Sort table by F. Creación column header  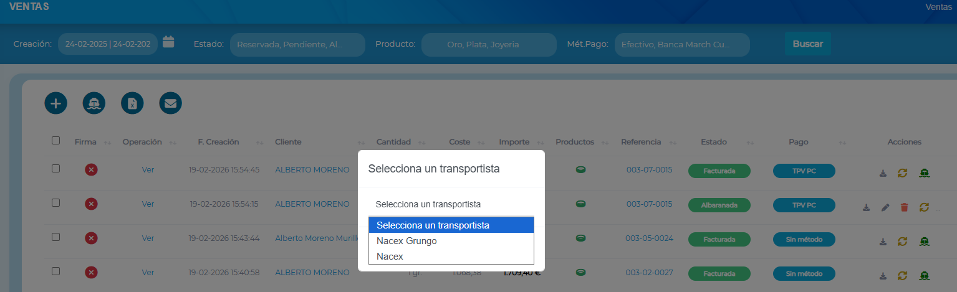coord(218,142)
